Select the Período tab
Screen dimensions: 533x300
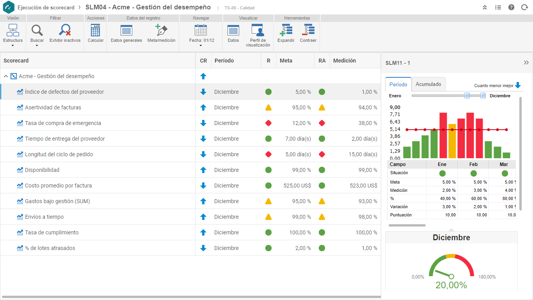[x=398, y=84]
